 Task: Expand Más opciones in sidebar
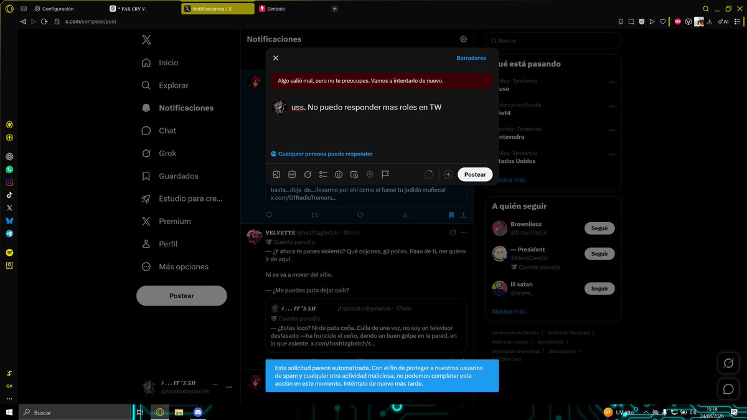click(175, 266)
